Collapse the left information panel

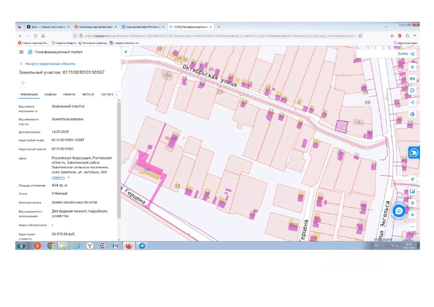point(126,52)
